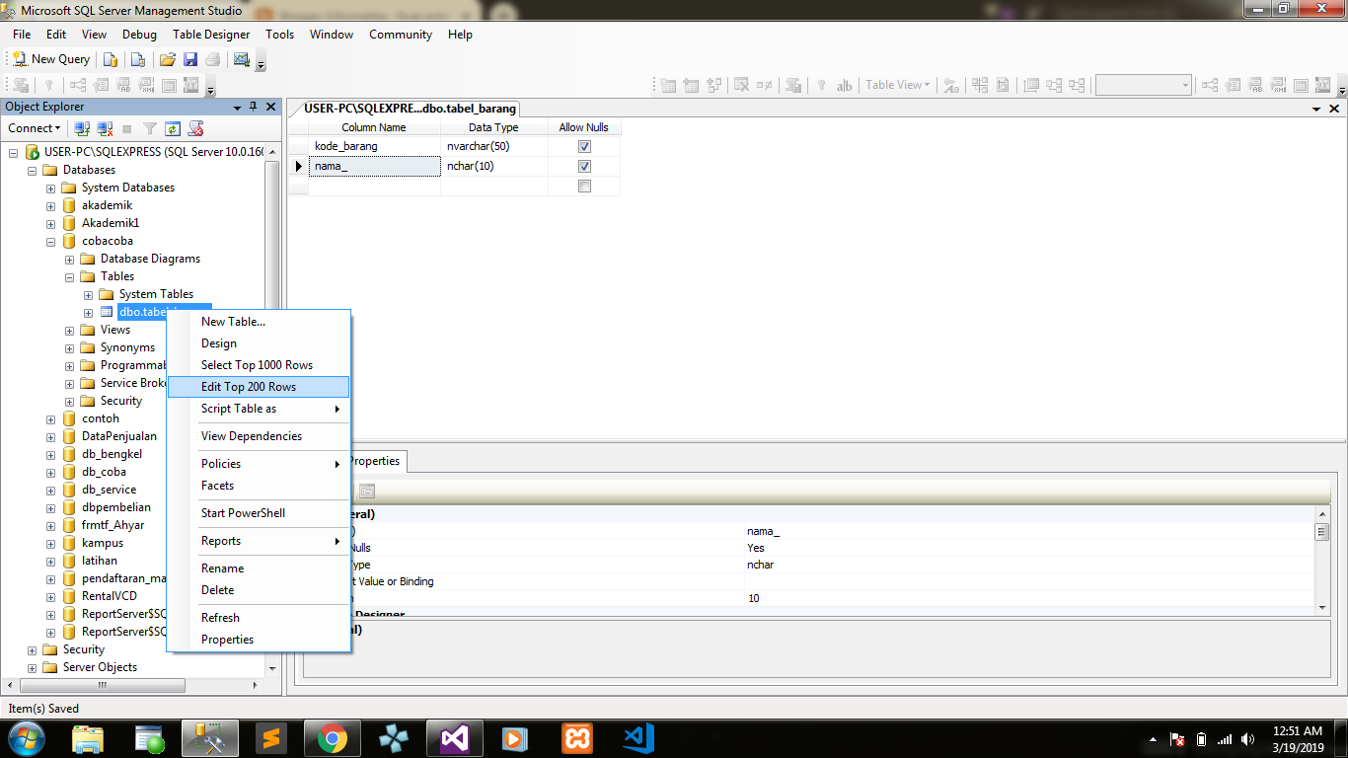Open the Connect dropdown in Object Explorer
The height and width of the screenshot is (758, 1348).
(35, 128)
